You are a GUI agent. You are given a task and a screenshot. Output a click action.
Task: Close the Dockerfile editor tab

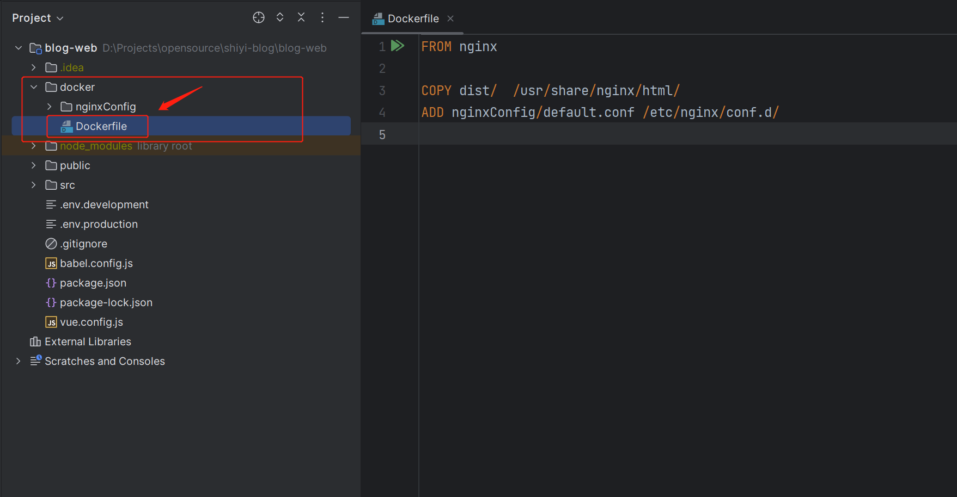coord(450,18)
